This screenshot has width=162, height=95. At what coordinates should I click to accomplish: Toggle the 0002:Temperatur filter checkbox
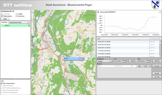2,86
